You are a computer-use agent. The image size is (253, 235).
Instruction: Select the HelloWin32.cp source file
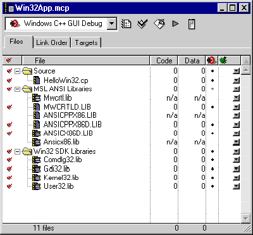coord(66,80)
